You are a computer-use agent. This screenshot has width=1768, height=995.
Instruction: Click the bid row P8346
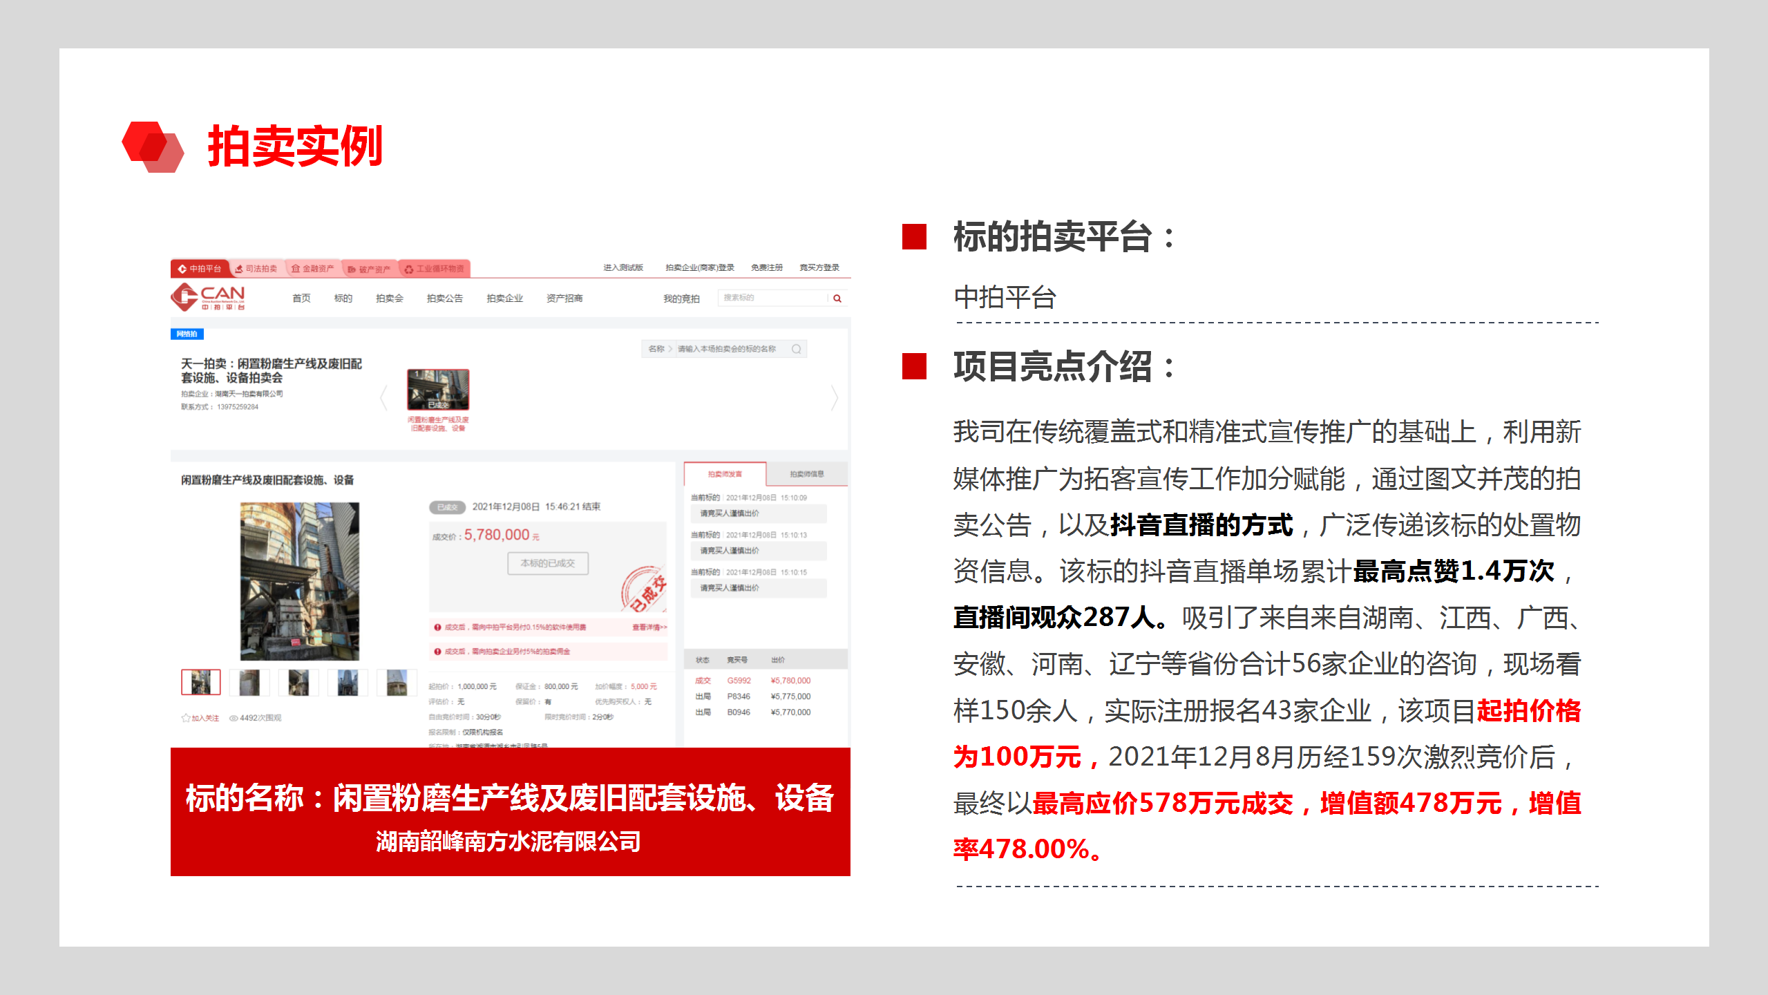[766, 696]
